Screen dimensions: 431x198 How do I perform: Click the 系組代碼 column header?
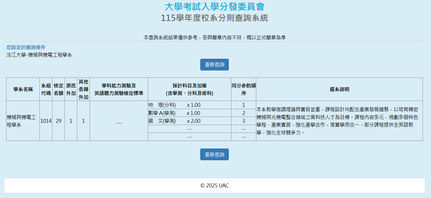(46, 89)
